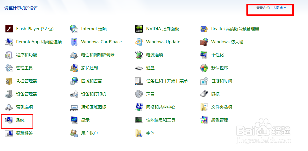Open the RemoteApp 和桌面连接 icon
This screenshot has width=308, height=151.
tap(9, 42)
